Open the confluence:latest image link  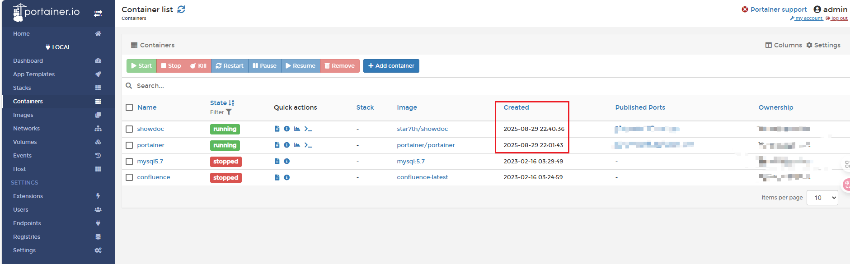pyautogui.click(x=423, y=177)
